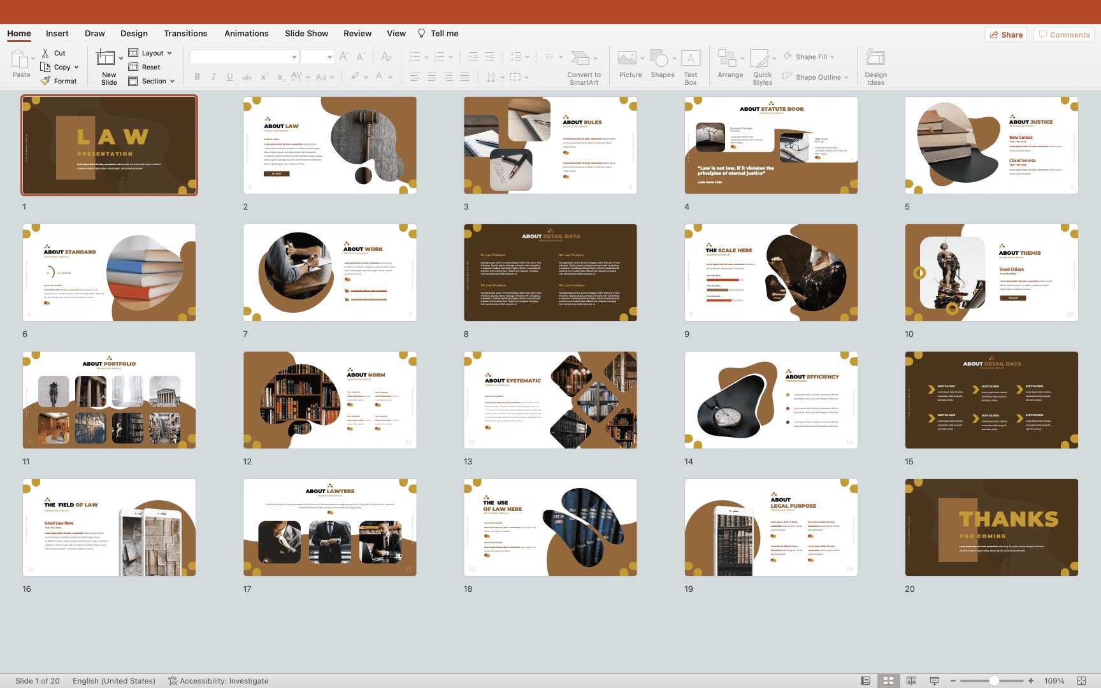Open Design Ideas pane
This screenshot has height=688, width=1101.
click(x=875, y=59)
